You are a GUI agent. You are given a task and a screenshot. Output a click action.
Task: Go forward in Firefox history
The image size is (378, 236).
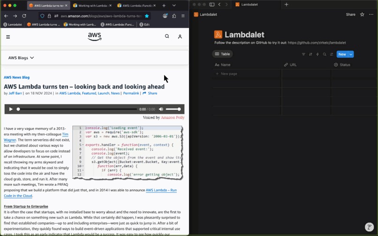coord(15,16)
